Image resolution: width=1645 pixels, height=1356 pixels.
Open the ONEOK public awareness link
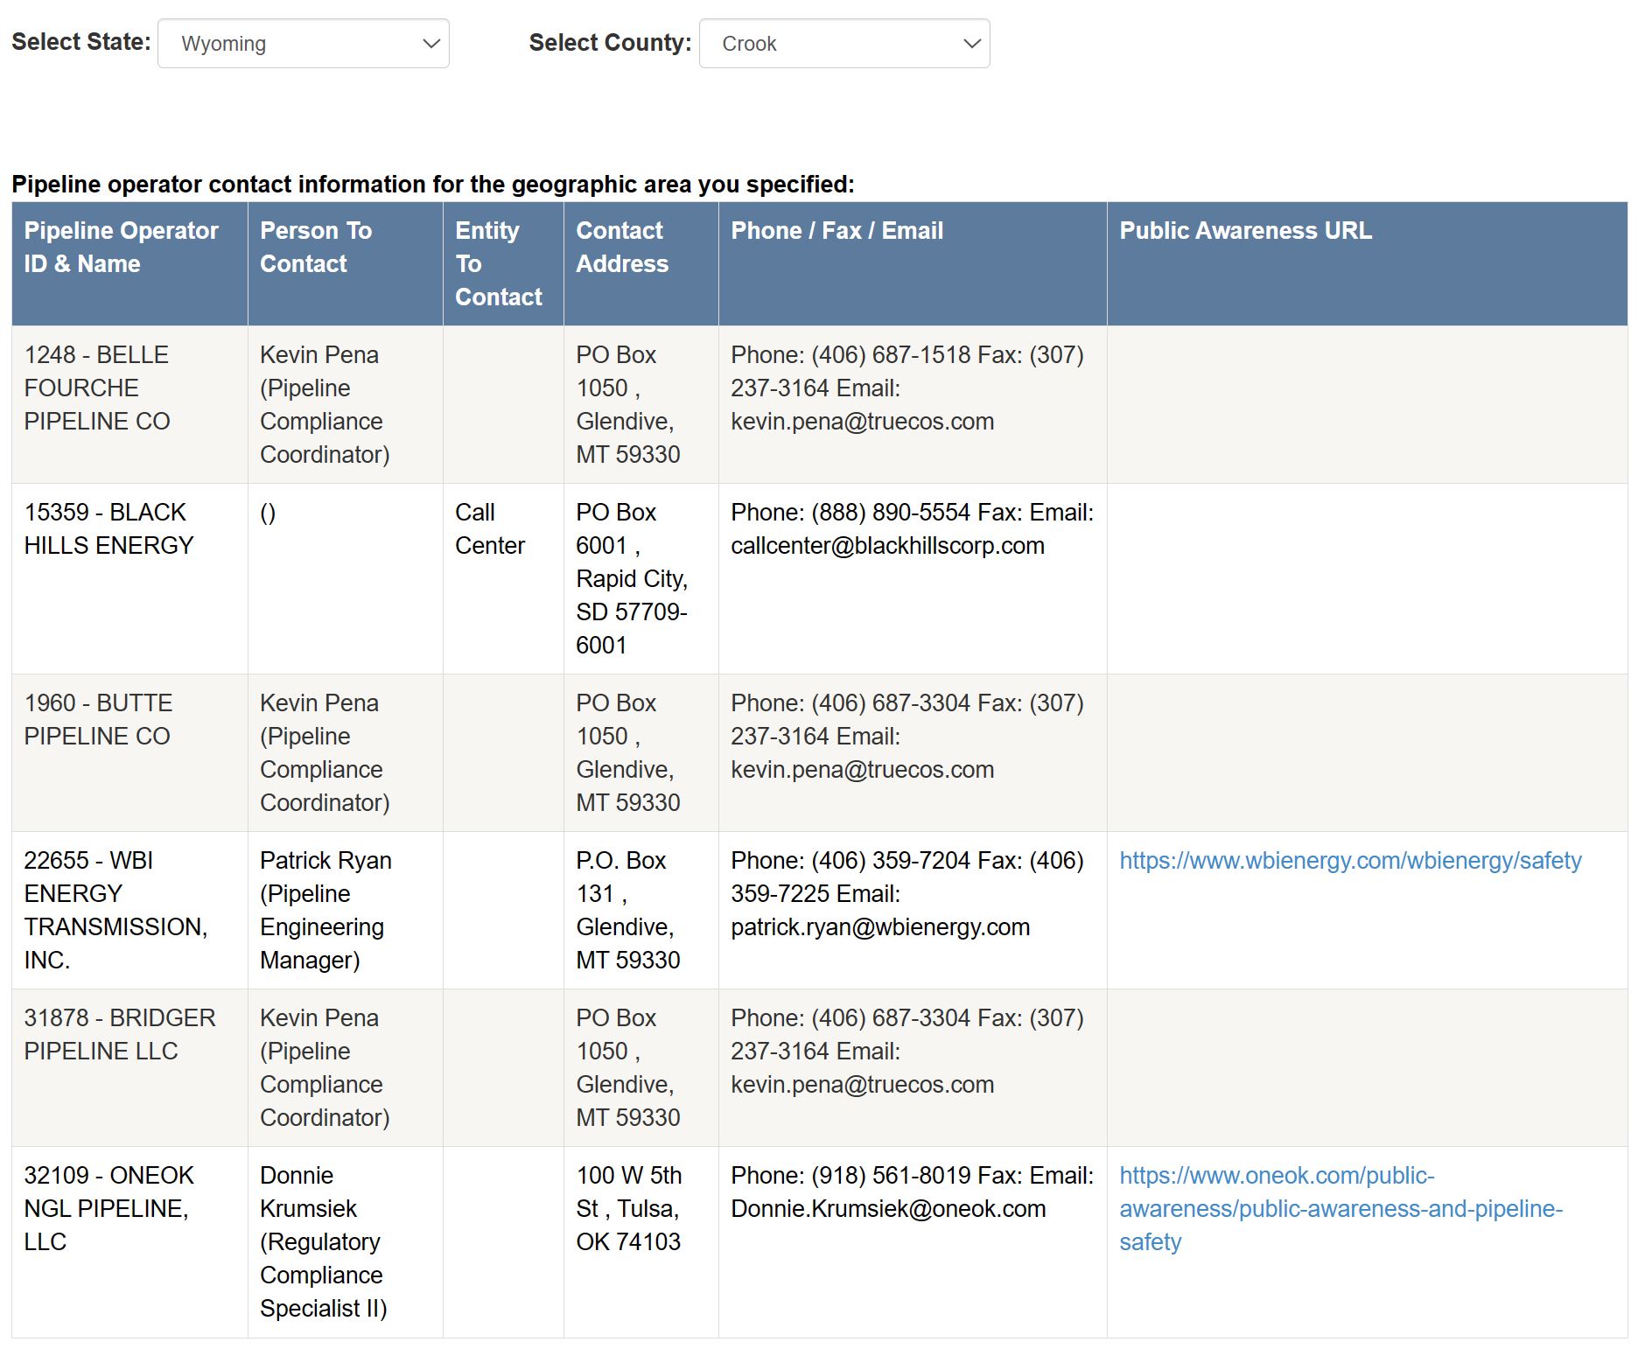pos(1340,1209)
